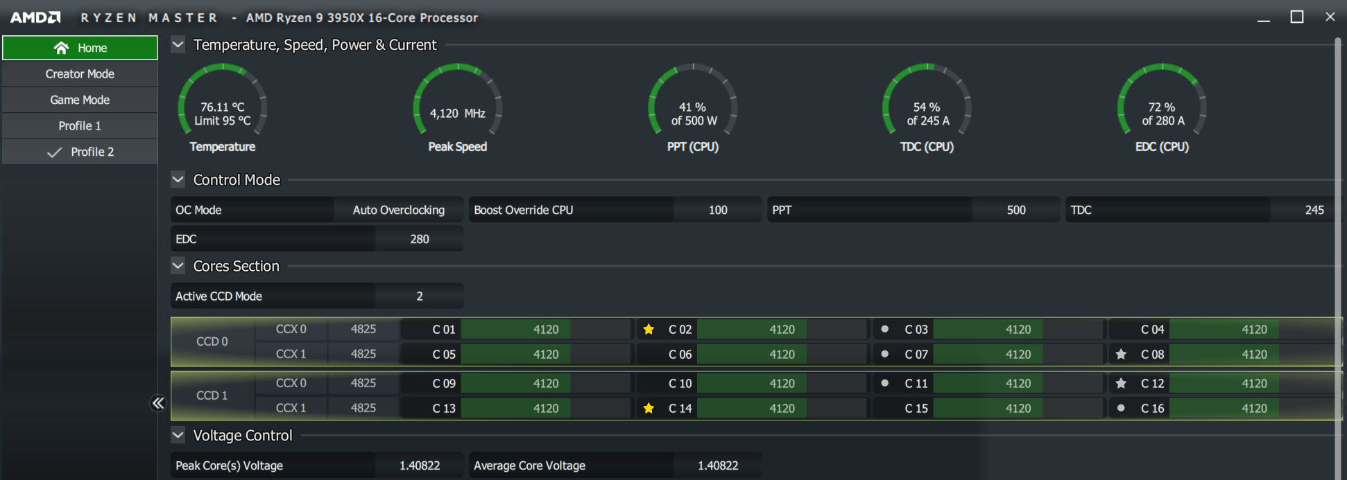
Task: Click the C 13 core speed bar
Action: [x=546, y=408]
